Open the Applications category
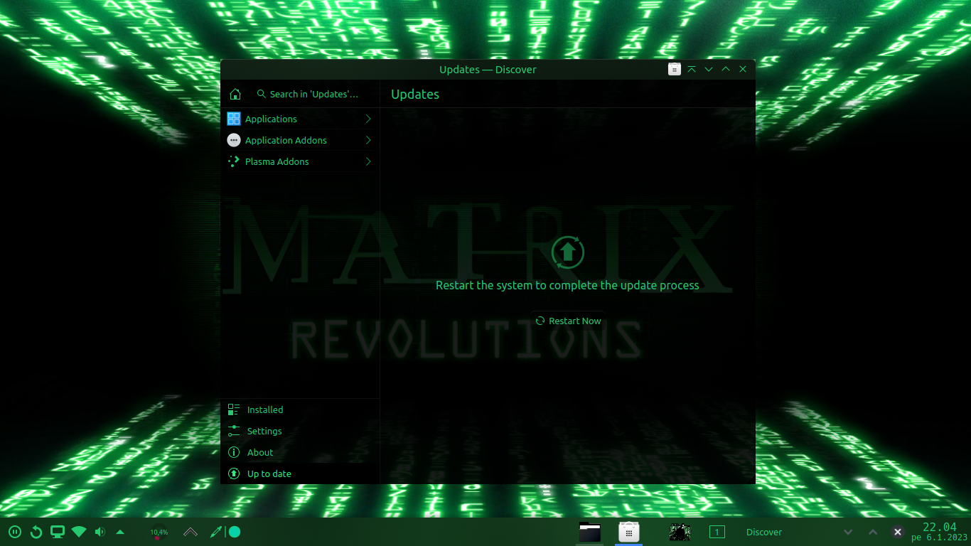The image size is (971, 546). coord(300,119)
